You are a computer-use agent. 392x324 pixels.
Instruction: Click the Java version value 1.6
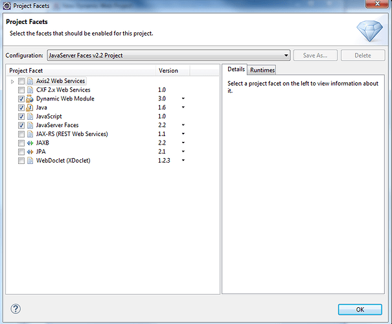point(162,108)
